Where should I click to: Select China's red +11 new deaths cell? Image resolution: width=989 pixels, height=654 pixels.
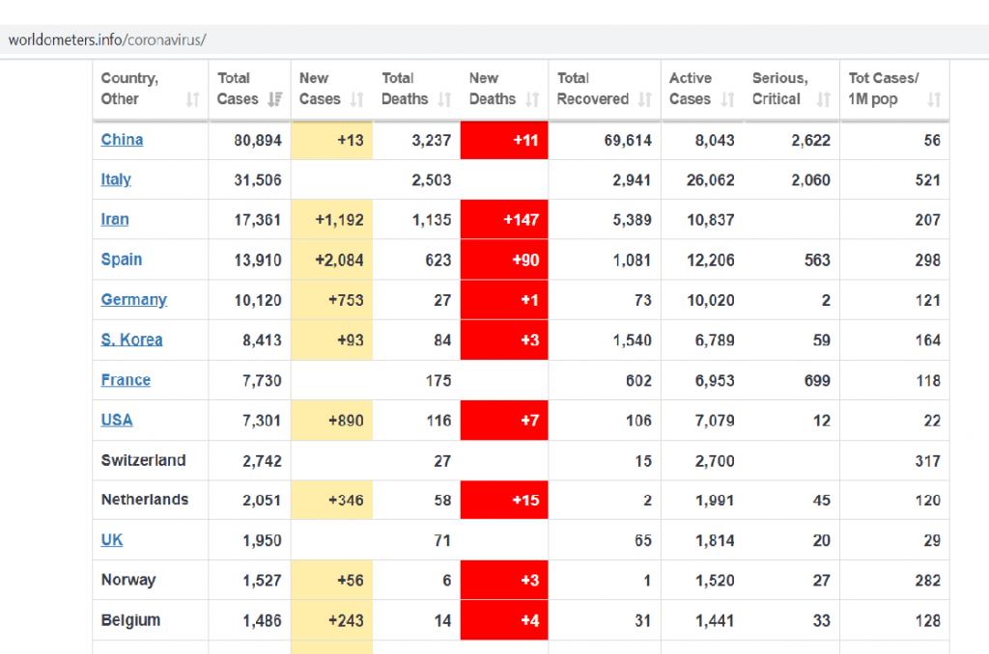click(504, 140)
